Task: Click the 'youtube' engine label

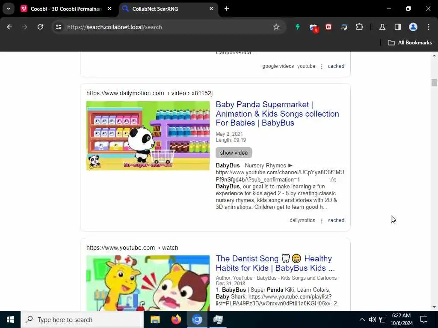Action: click(306, 66)
